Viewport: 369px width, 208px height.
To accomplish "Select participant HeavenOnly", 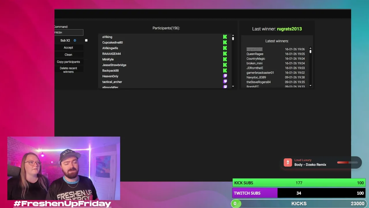I will tap(110, 76).
